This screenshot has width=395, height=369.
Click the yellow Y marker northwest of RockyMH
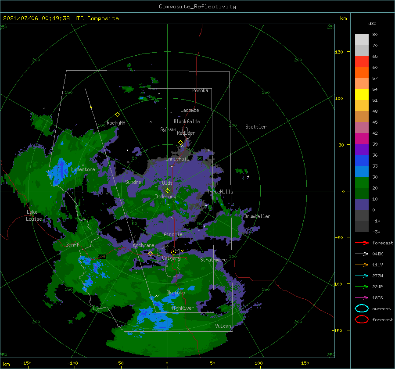point(91,107)
